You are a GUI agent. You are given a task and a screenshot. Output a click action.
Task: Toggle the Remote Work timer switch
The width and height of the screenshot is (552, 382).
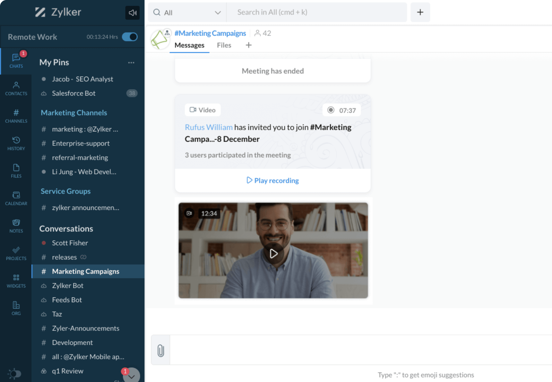tap(130, 37)
